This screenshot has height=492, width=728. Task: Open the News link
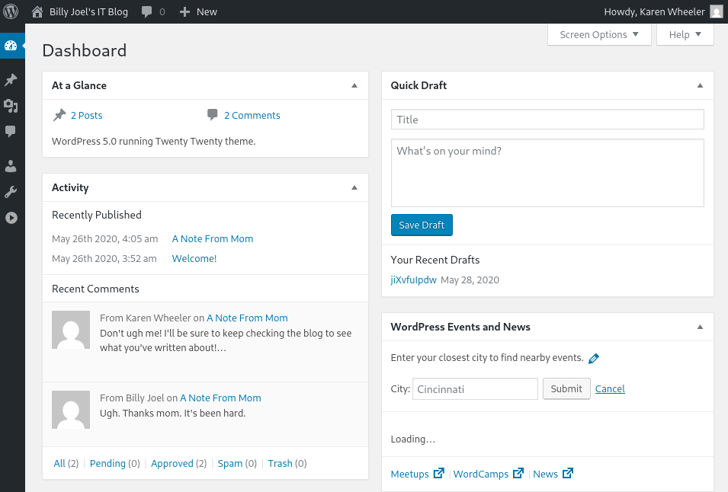click(x=546, y=474)
